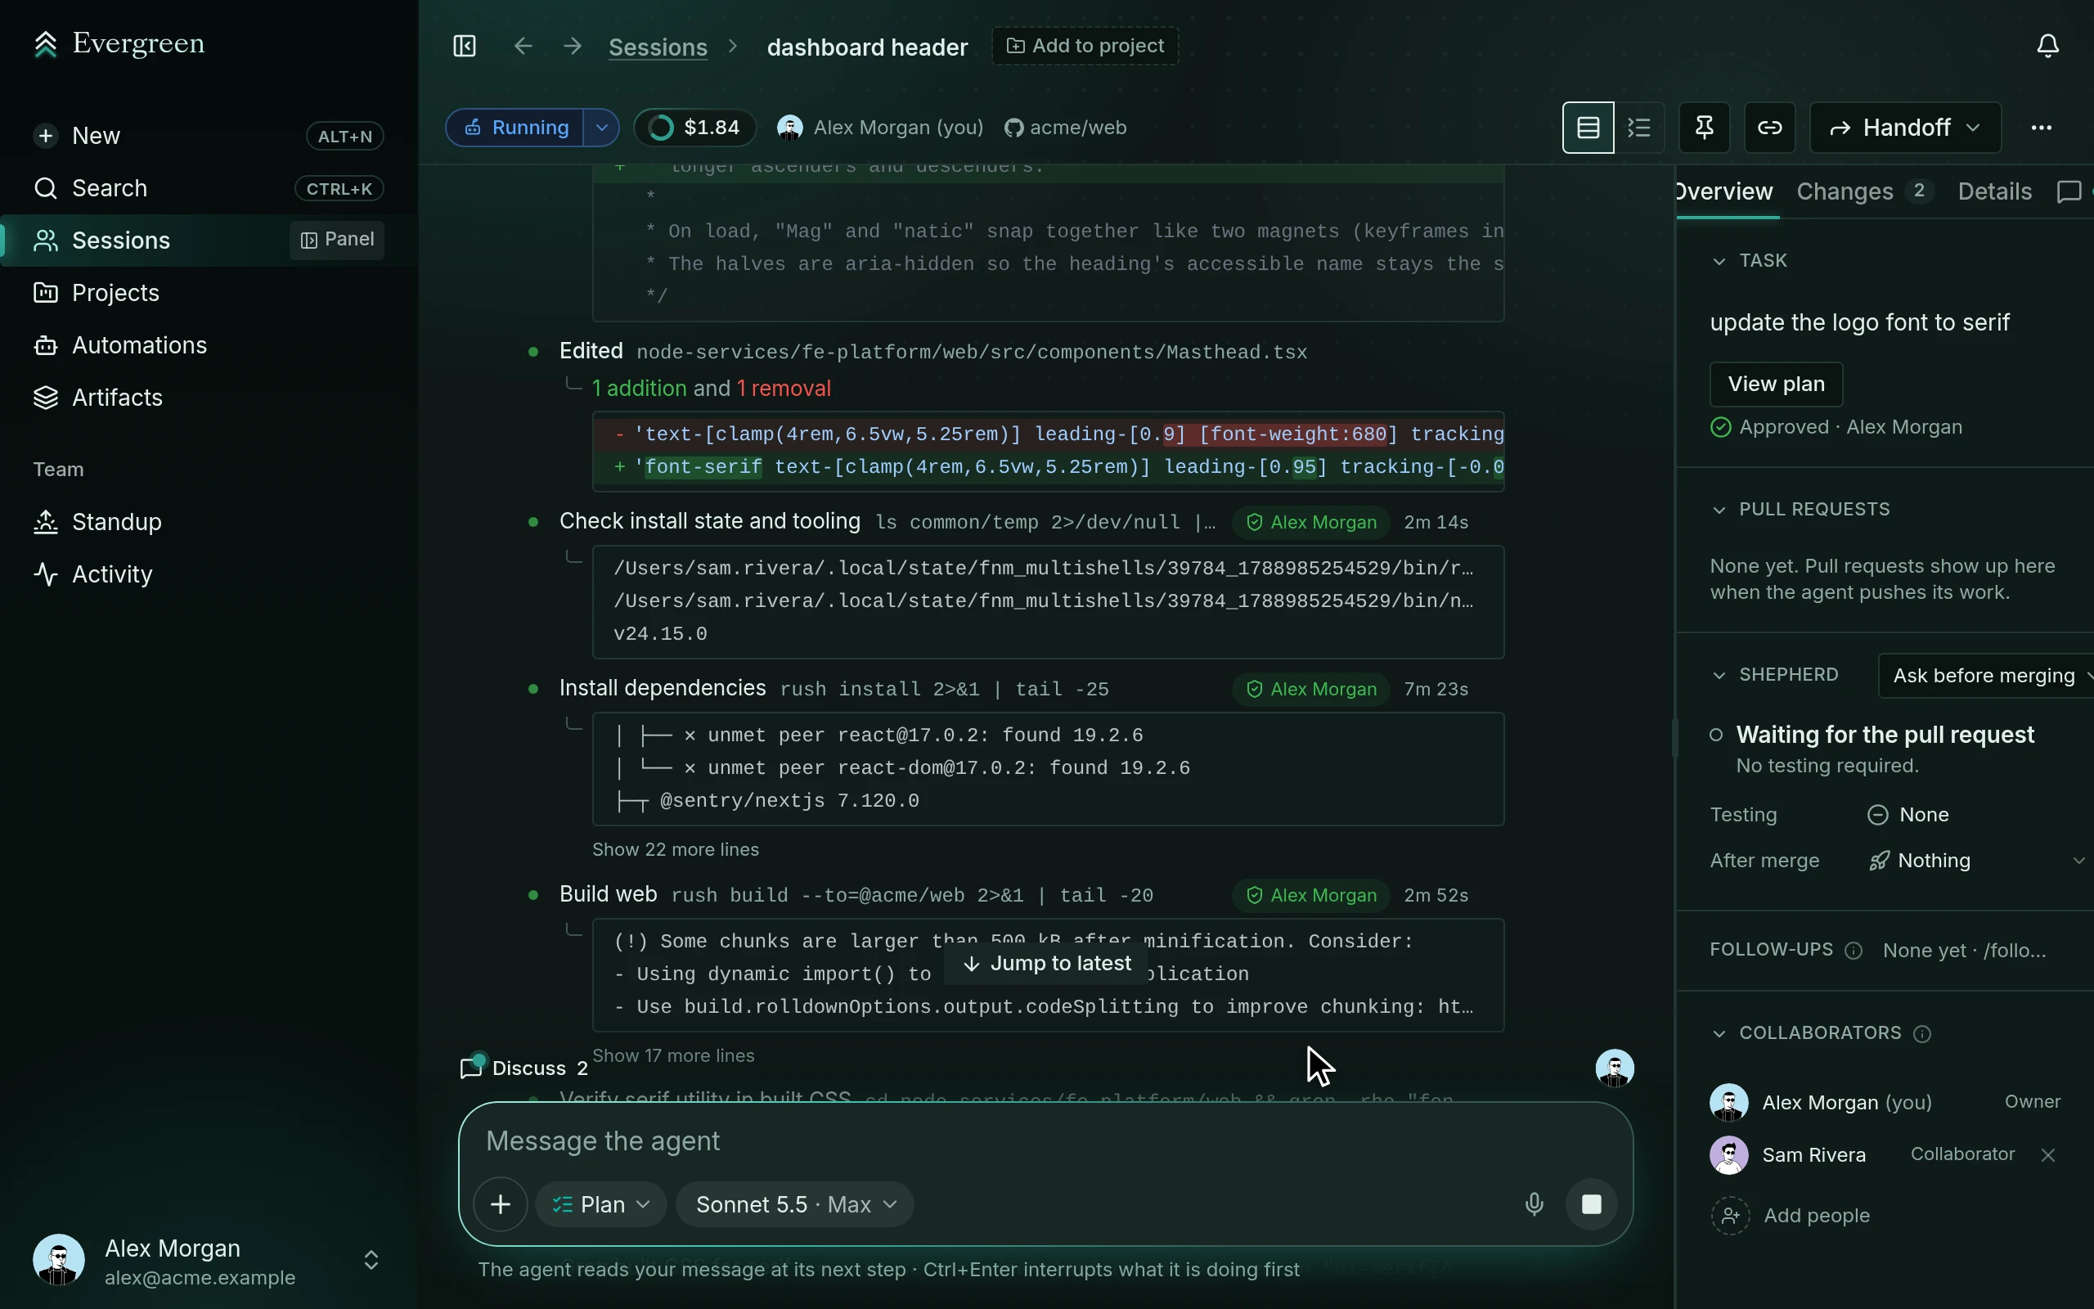2094x1309 pixels.
Task: Open the Running status dropdown arrow
Action: coord(601,128)
